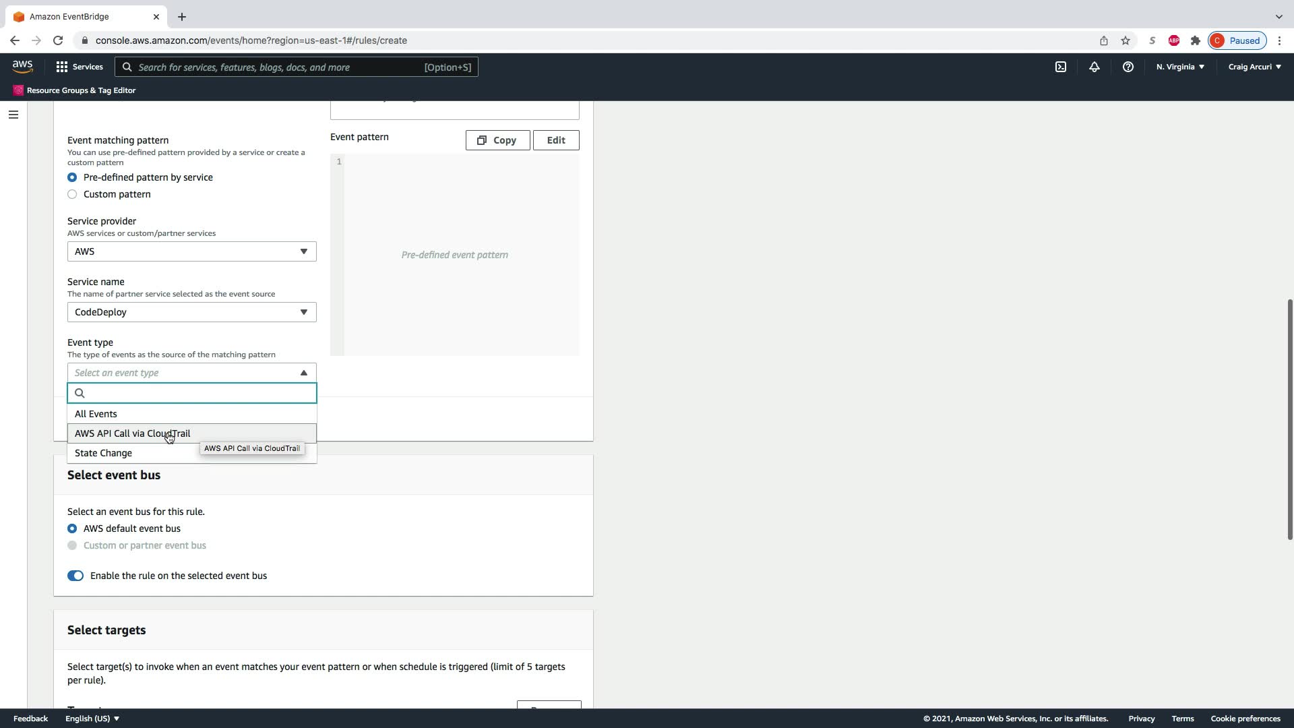Open AWS CloudShell terminal icon
This screenshot has height=728, width=1294.
tap(1061, 67)
